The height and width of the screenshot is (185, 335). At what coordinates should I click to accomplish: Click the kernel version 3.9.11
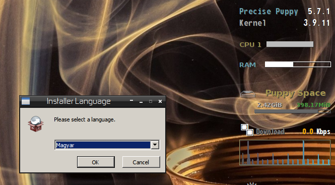317,23
